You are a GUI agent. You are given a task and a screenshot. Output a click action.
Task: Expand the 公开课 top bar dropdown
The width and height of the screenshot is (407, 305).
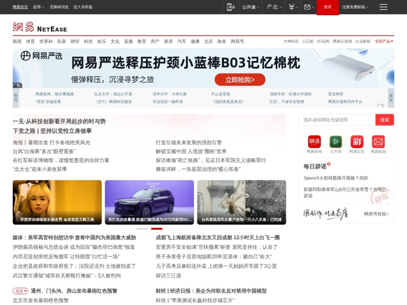250,7
